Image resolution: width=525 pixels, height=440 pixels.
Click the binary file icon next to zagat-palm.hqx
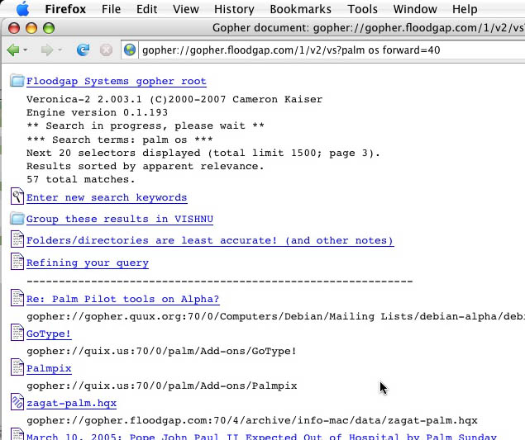[x=17, y=402]
